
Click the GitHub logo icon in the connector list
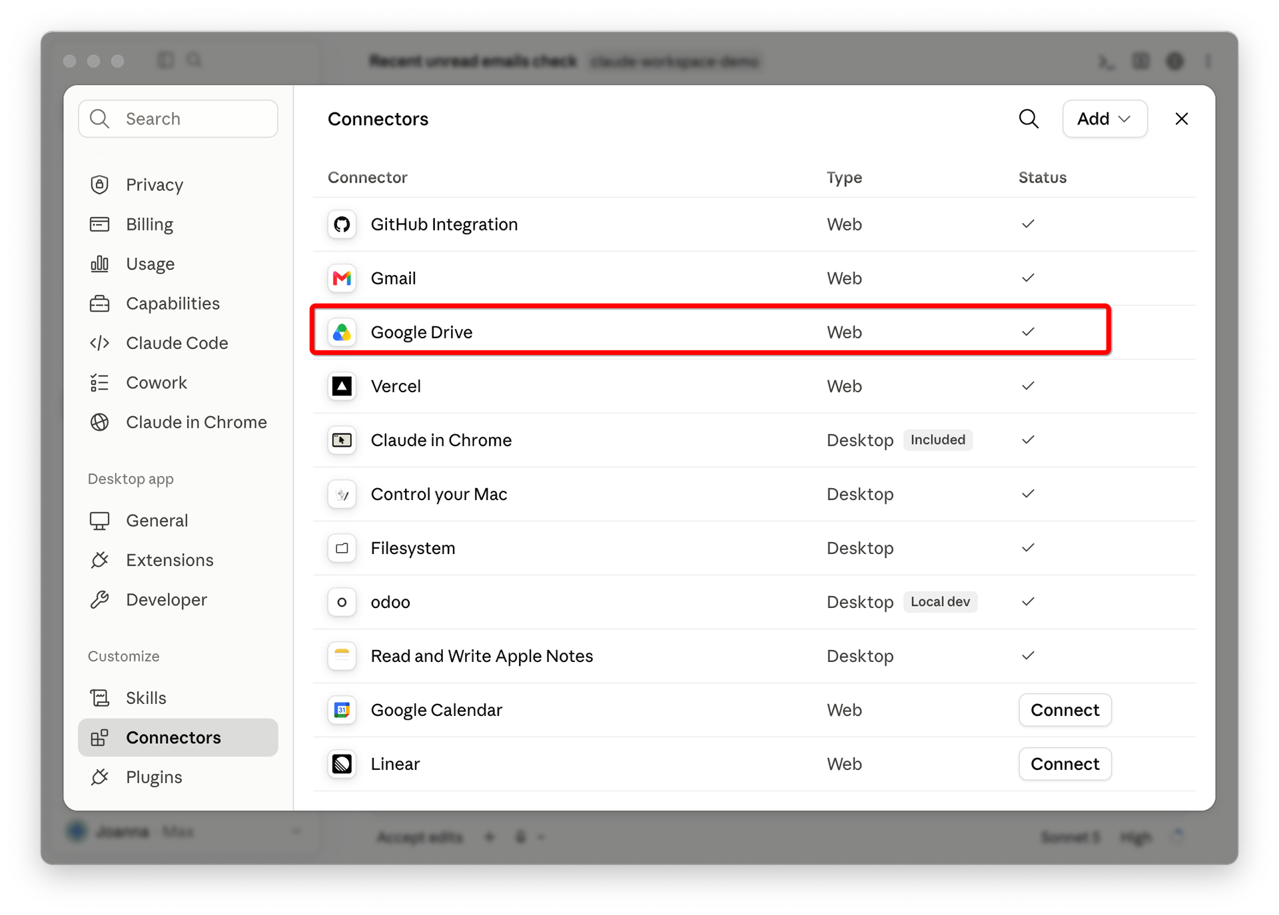tap(342, 224)
